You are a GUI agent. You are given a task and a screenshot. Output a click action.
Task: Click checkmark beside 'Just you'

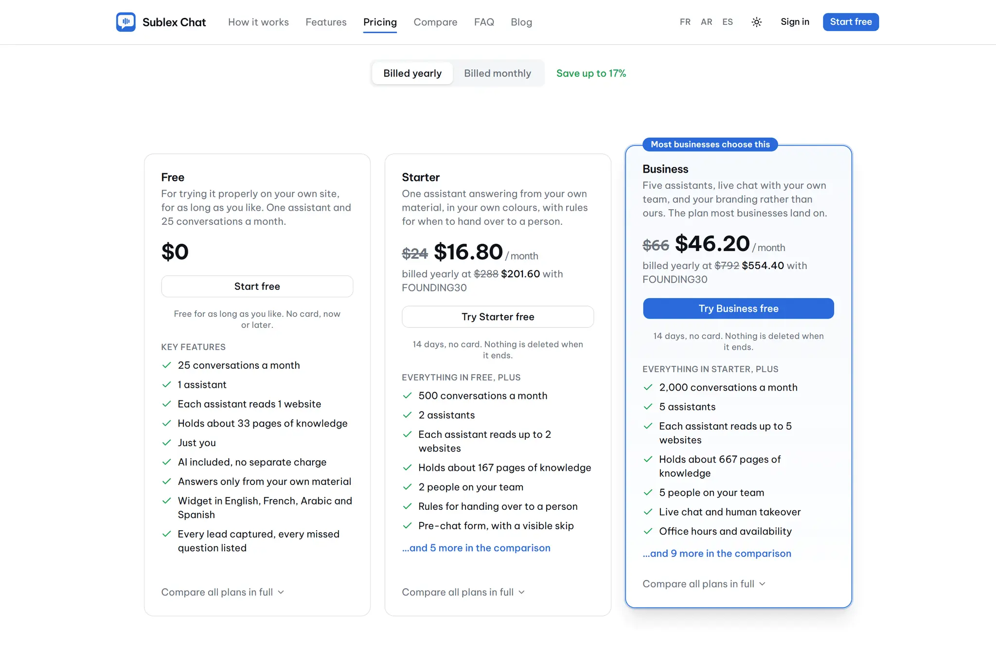[x=166, y=443]
